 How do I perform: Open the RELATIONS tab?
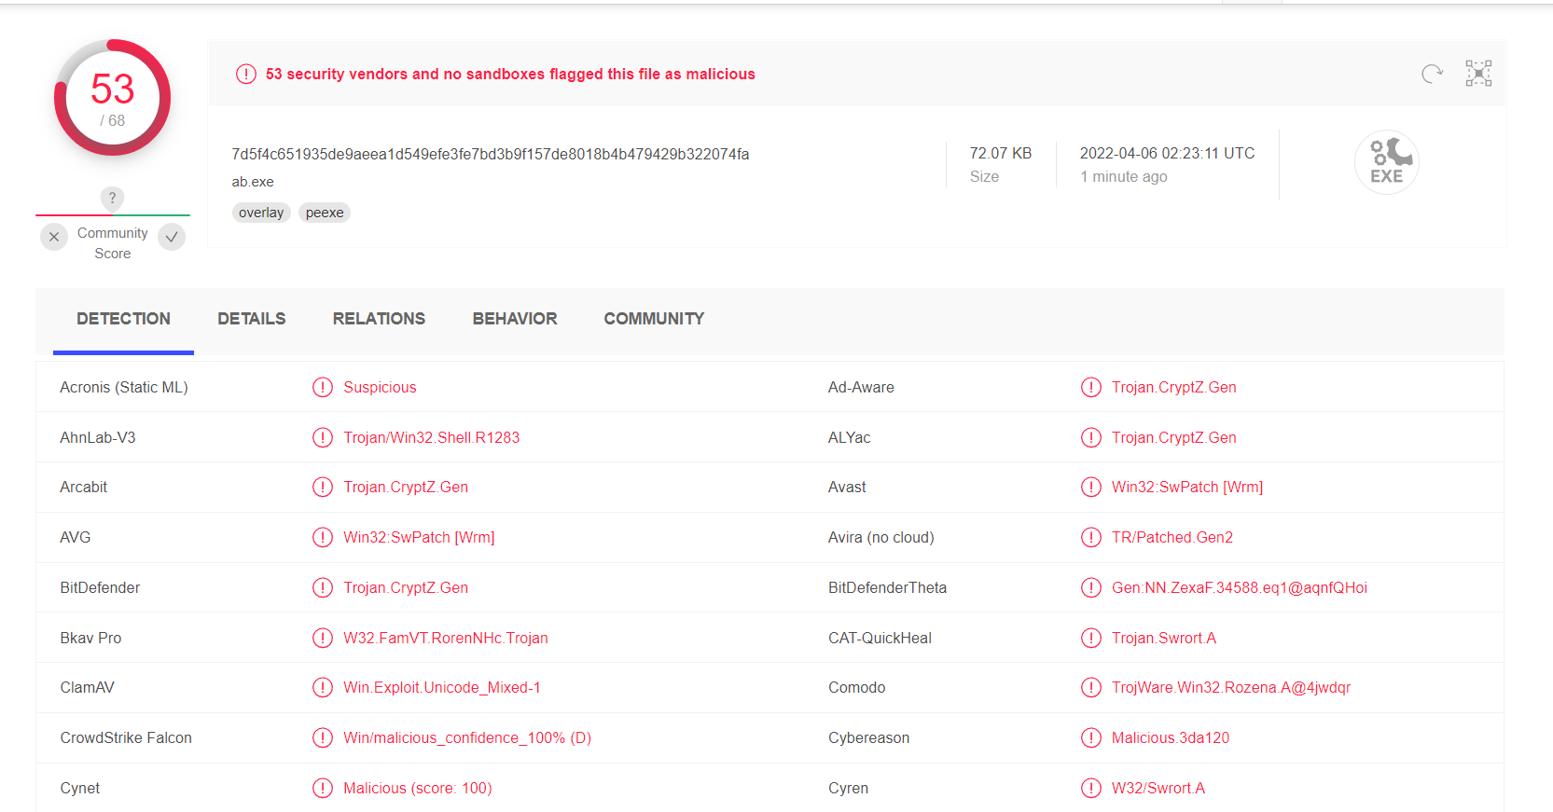379,319
